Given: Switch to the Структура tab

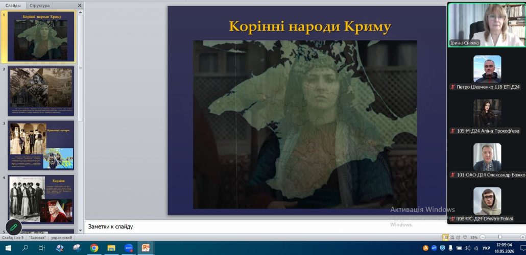Looking at the screenshot, I should click(x=40, y=6).
